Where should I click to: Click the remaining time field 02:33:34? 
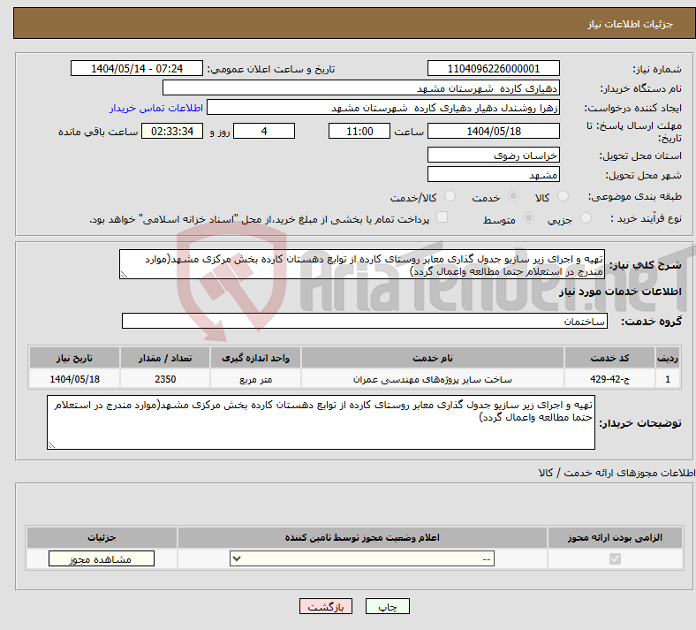(x=172, y=131)
